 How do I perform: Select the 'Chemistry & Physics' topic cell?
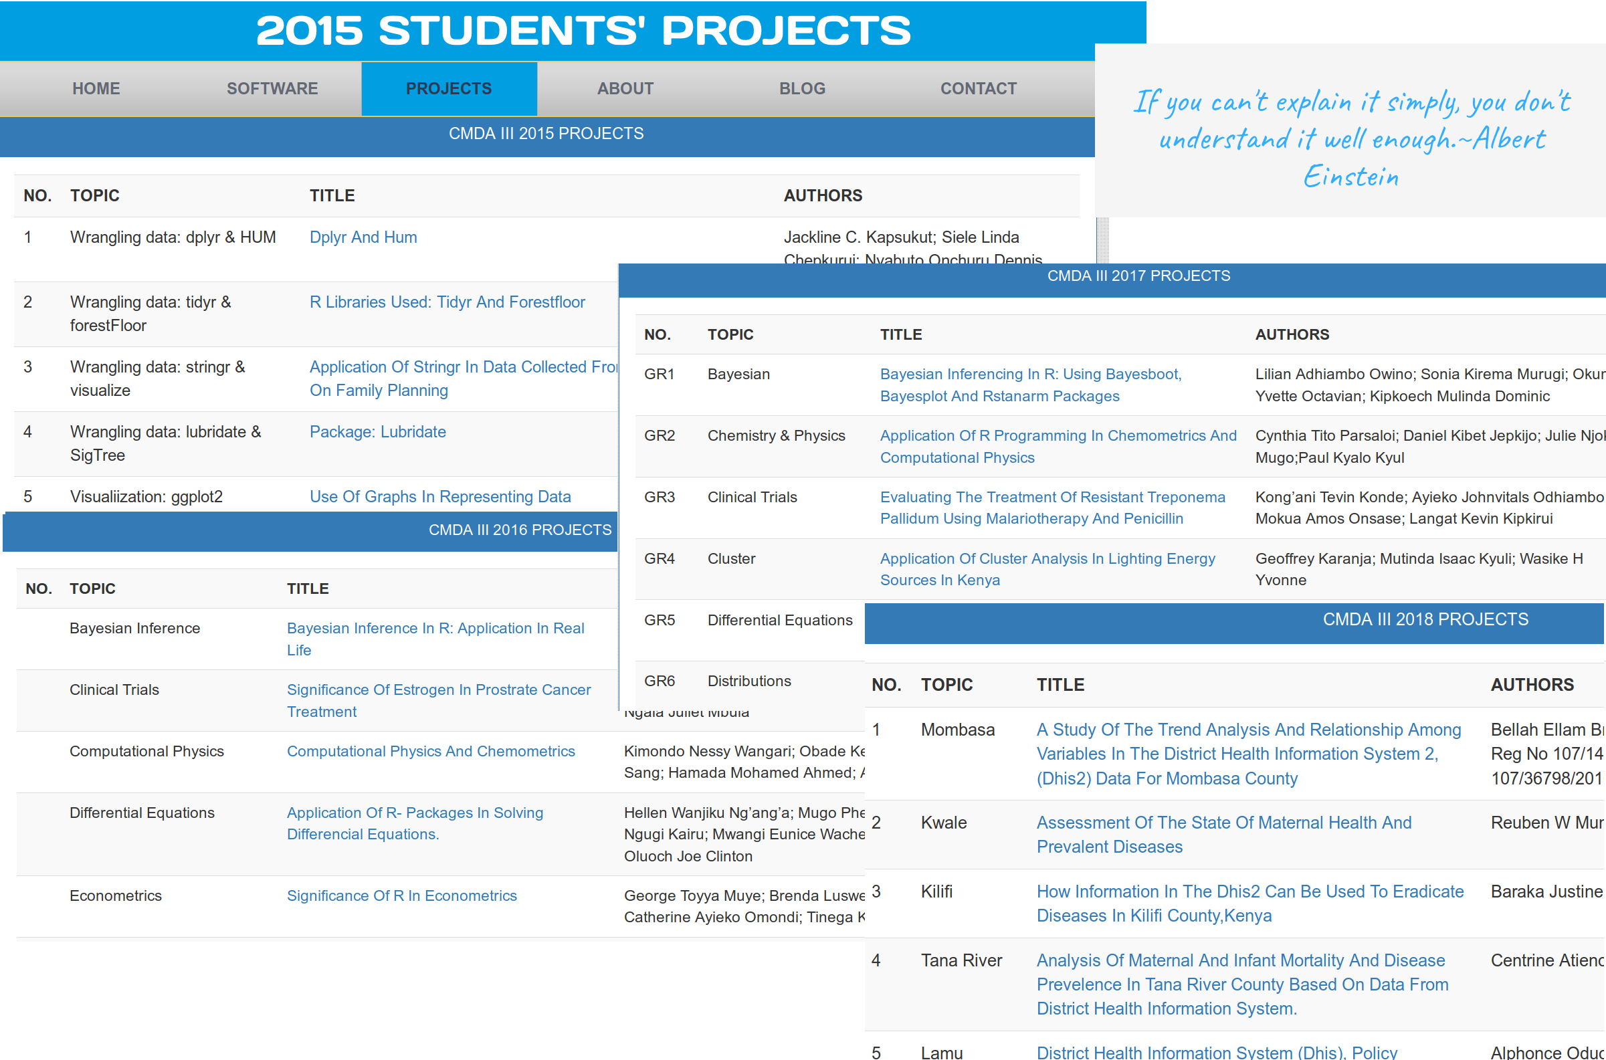point(776,435)
